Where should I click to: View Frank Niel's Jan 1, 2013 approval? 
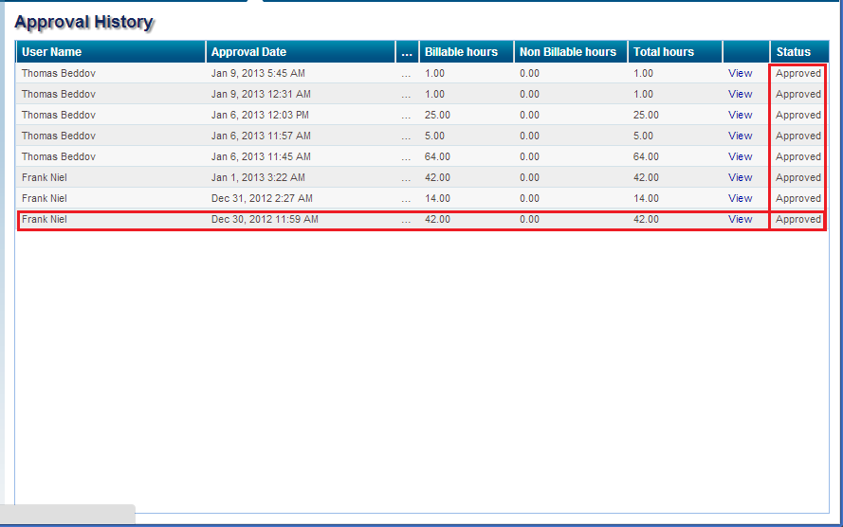[x=740, y=177]
